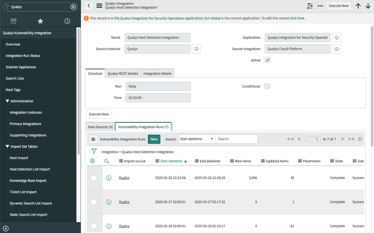The image size is (374, 233).
Task: Switch to the Schedule tab
Action: click(95, 74)
